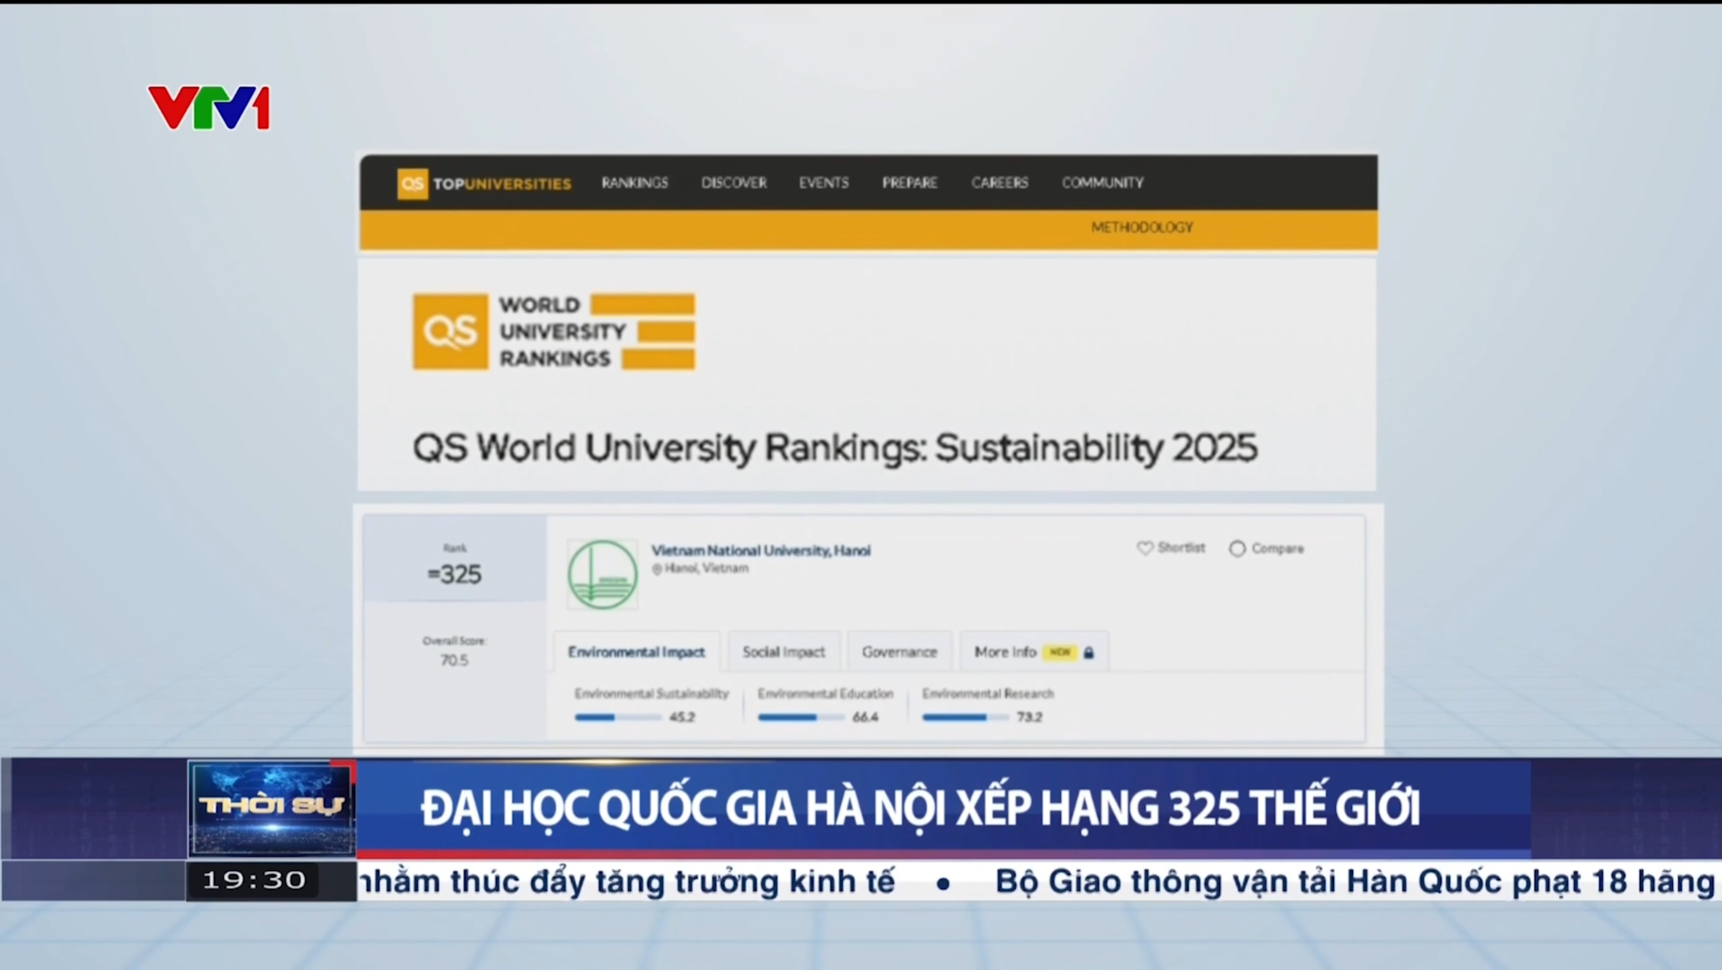Viewport: 1722px width, 970px height.
Task: Click the lock icon on More Info
Action: [x=1088, y=653]
